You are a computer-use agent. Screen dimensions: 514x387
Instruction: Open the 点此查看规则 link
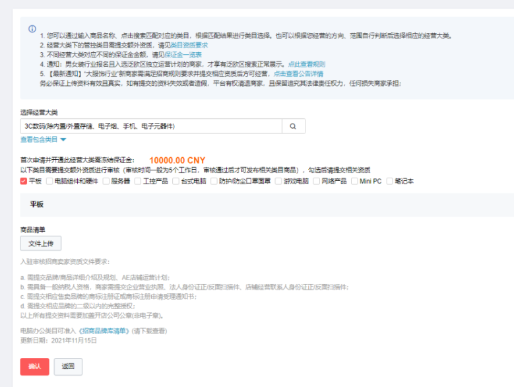tap(306, 65)
